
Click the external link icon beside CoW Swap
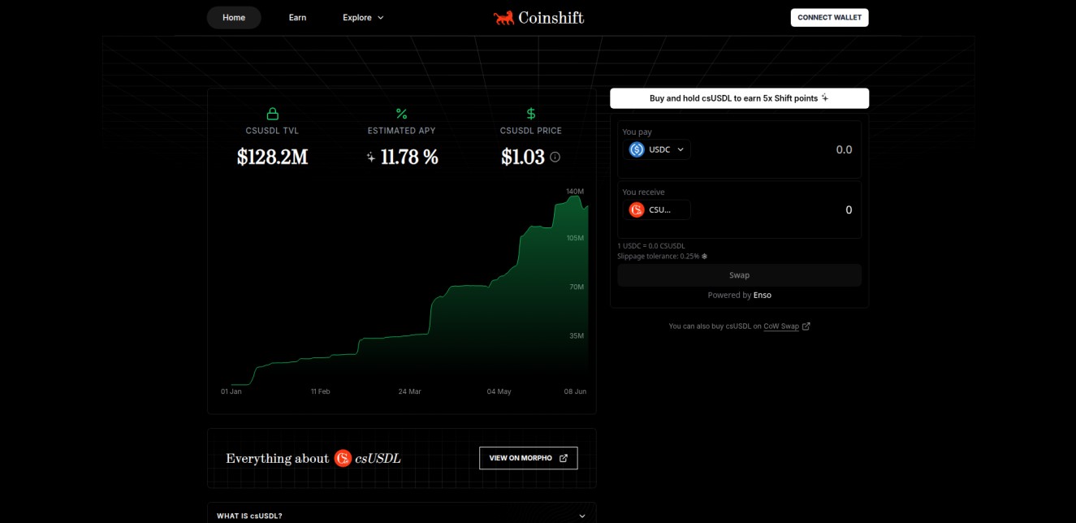coord(806,326)
